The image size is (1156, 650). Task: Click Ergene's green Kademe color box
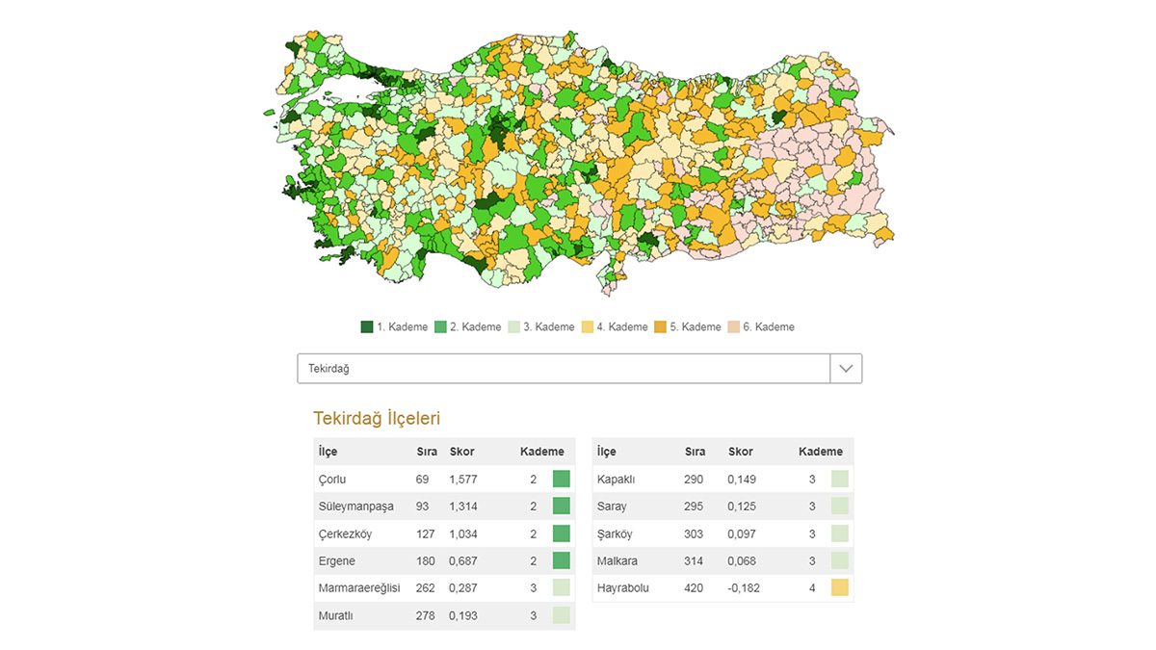pyautogui.click(x=561, y=560)
